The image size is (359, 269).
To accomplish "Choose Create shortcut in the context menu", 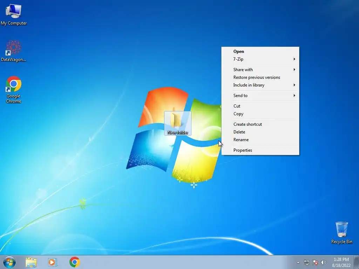I will (x=260, y=124).
